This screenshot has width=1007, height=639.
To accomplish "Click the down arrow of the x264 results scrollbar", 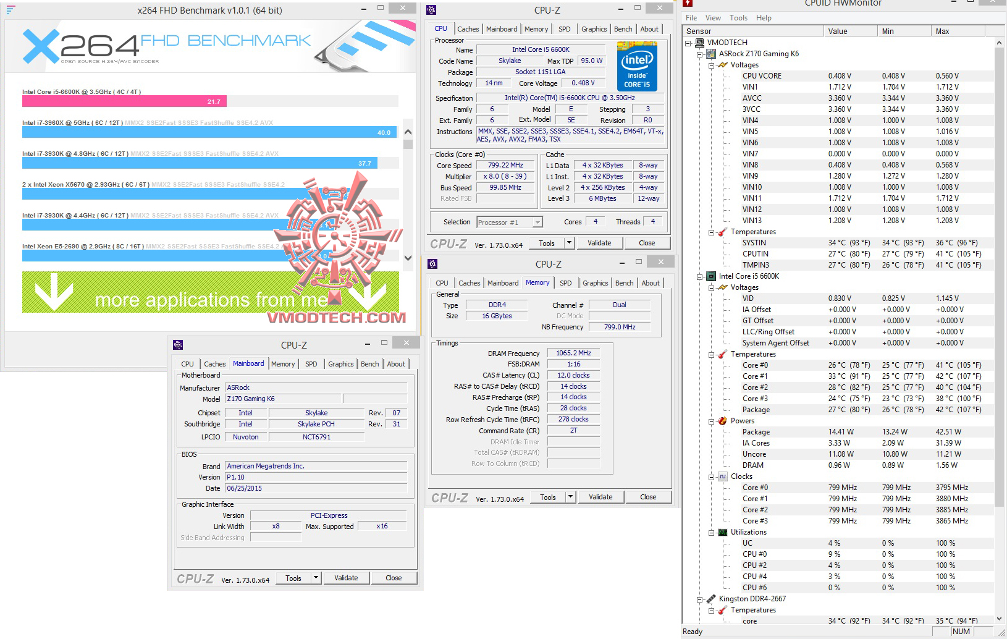I will pos(408,258).
